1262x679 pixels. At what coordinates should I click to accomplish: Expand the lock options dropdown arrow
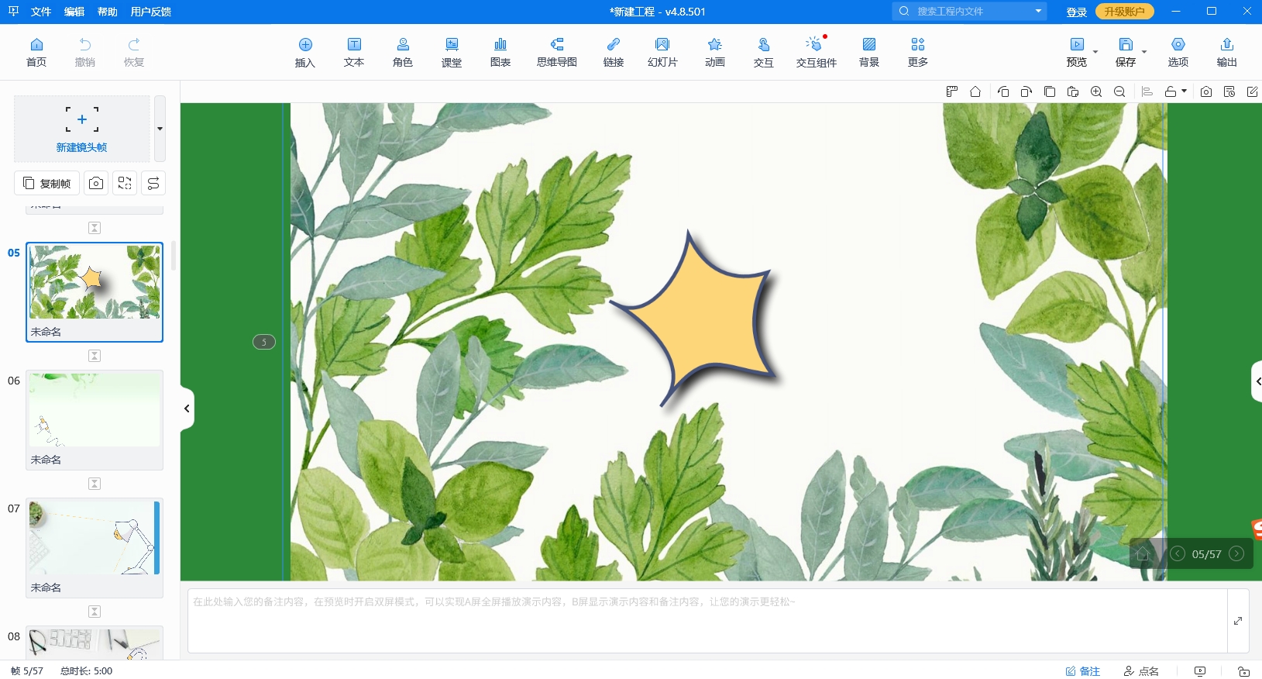pyautogui.click(x=1184, y=91)
